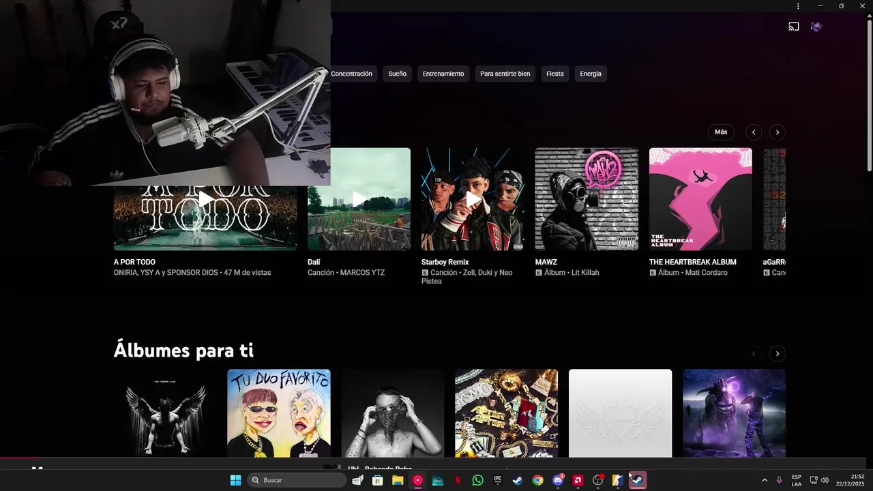Show hidden system tray icons
The image size is (873, 491).
pos(764,480)
